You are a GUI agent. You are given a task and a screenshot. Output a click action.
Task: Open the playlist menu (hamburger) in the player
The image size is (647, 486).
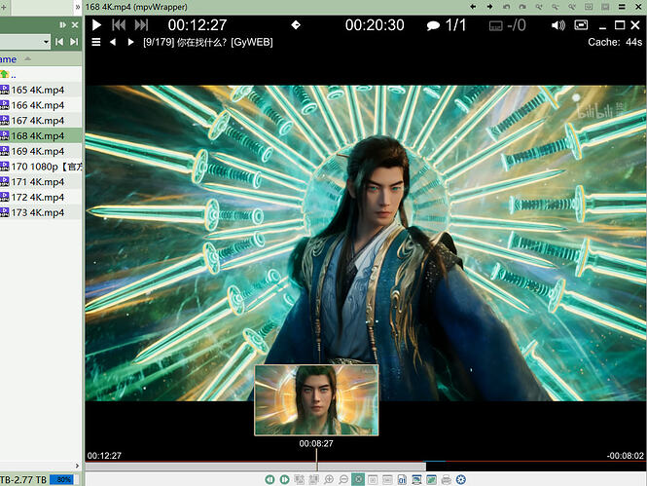[x=96, y=42]
